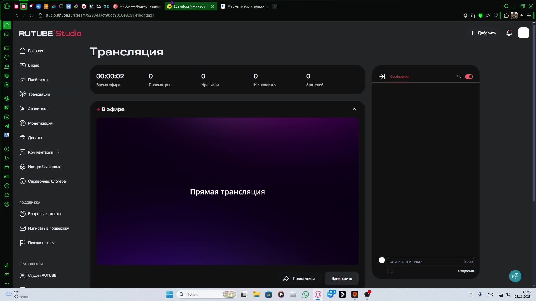
Task: Click the 'Отправить' send message button
Action: (x=466, y=271)
